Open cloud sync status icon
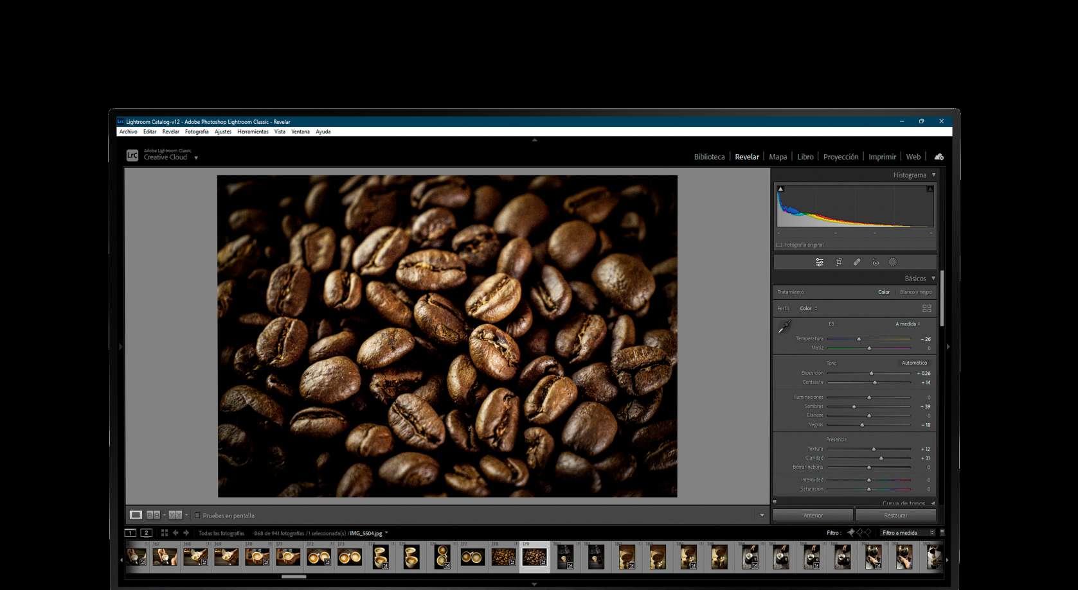This screenshot has height=590, width=1078. pyautogui.click(x=939, y=157)
